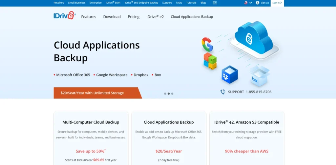
Task: Open Cloud Applications Backup nav item
Action: [x=192, y=17]
